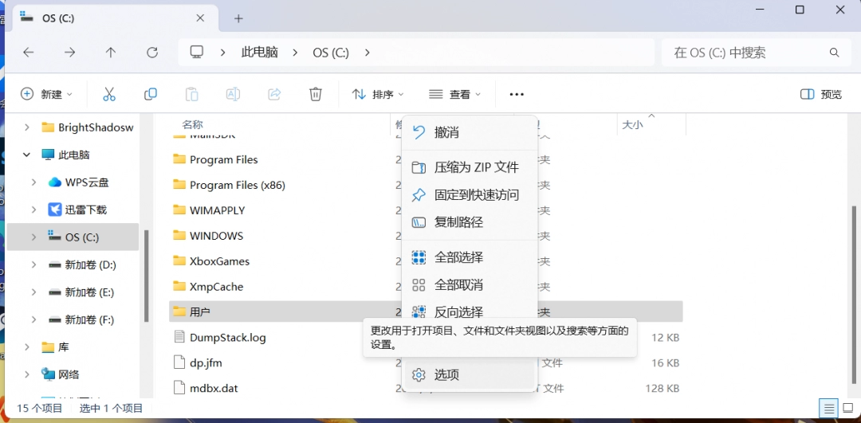This screenshot has width=861, height=423.
Task: Click the Copy icon in toolbar
Action: 151,94
